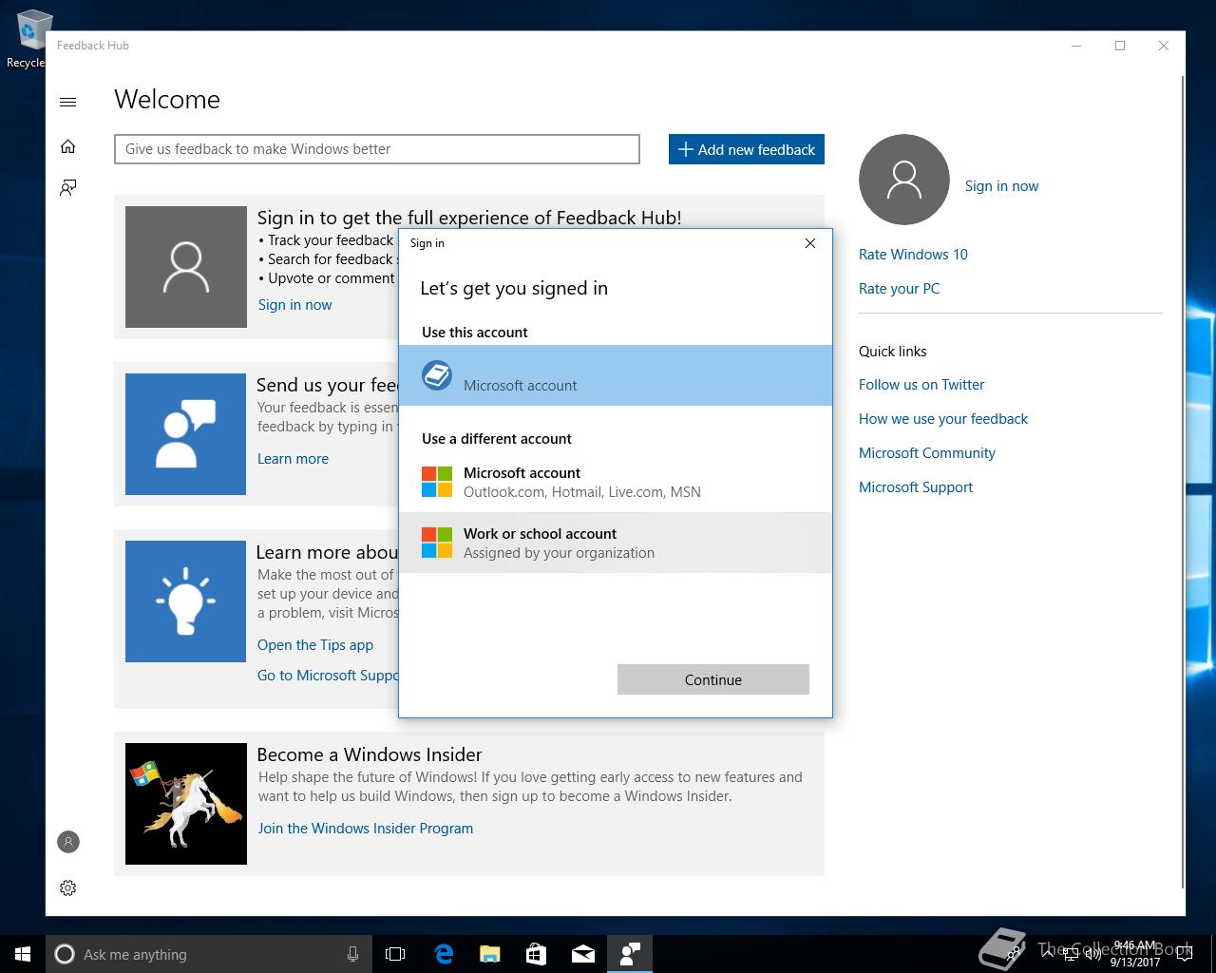This screenshot has height=973, width=1216.
Task: Open Microsoft Community link
Action: [927, 453]
